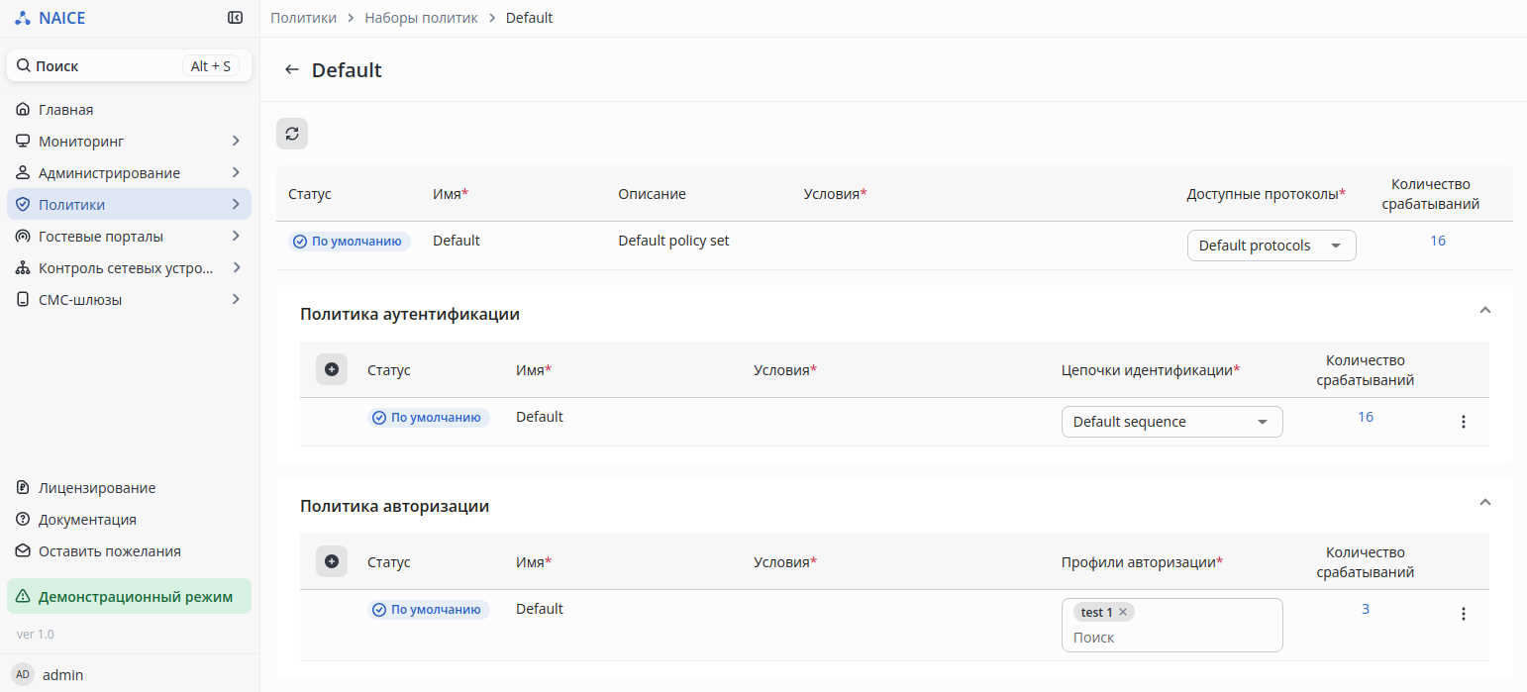Image resolution: width=1527 pixels, height=692 pixels.
Task: Collapse the Политика авторизации section
Action: tap(1484, 502)
